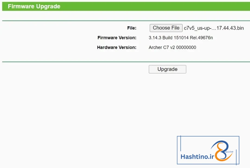Click the 17.44.43.bin file name ending
This screenshot has width=250, height=168.
click(230, 28)
